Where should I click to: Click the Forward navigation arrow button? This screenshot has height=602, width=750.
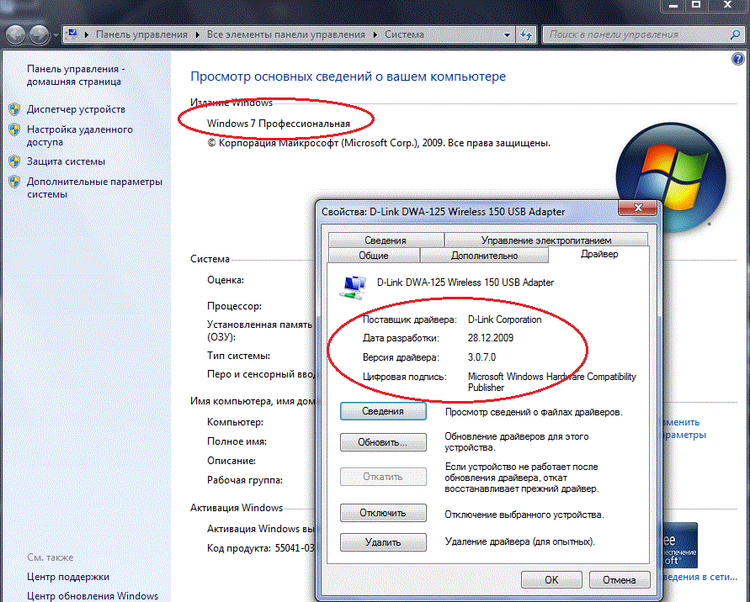39,34
